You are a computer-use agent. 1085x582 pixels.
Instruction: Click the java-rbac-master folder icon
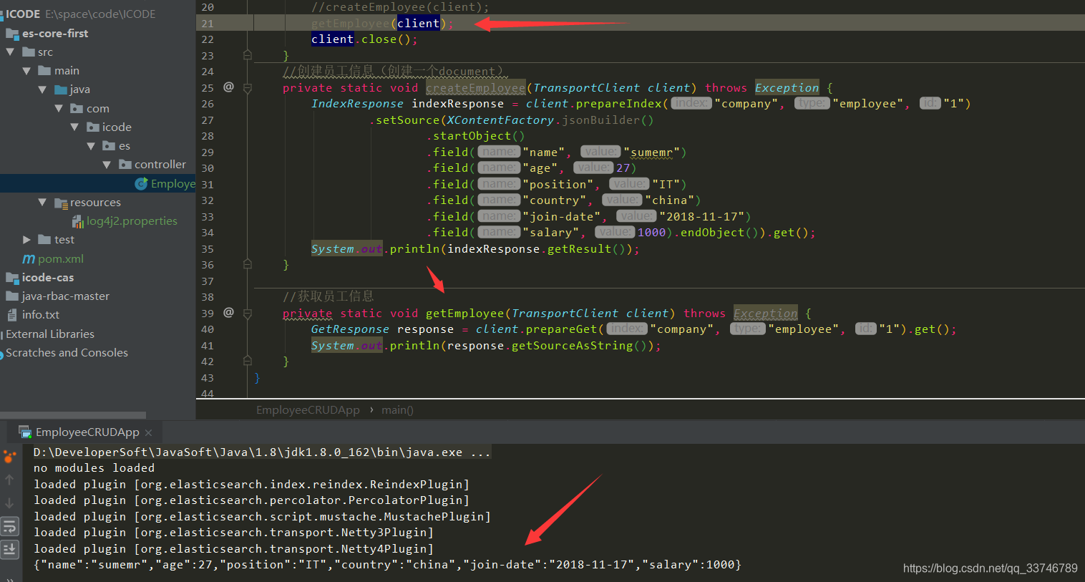[x=12, y=296]
